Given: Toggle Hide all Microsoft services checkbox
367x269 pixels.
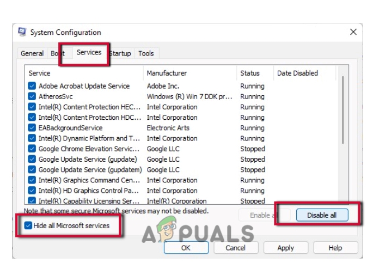Looking at the screenshot, I should coord(28,225).
